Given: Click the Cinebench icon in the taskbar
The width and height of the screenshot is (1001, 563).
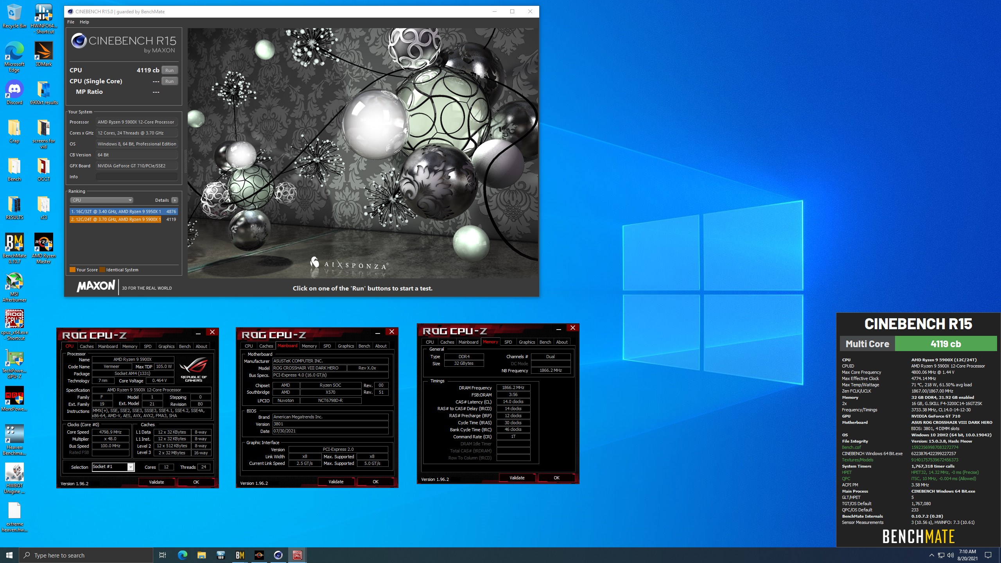Looking at the screenshot, I should 278,555.
